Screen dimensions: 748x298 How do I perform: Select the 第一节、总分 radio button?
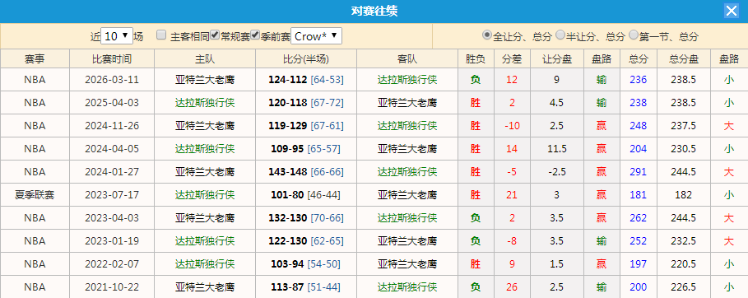click(x=634, y=35)
